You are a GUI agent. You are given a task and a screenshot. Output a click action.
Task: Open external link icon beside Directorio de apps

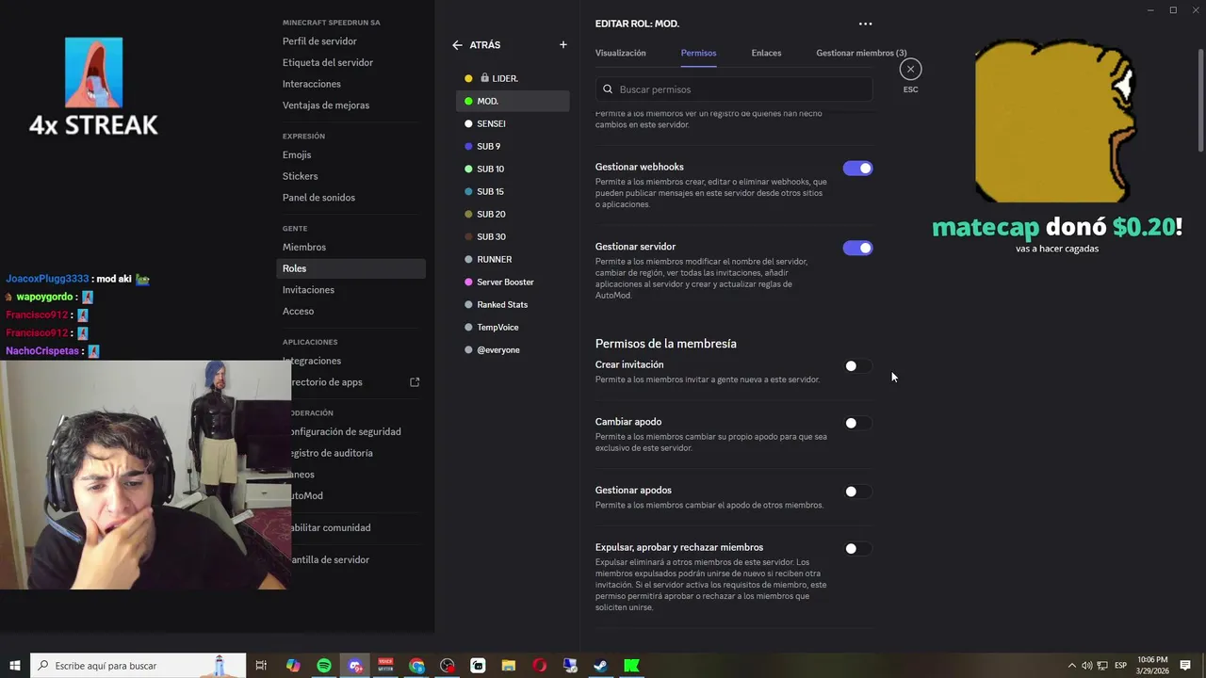coord(415,382)
